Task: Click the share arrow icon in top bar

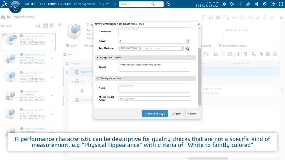Action: [248, 4]
